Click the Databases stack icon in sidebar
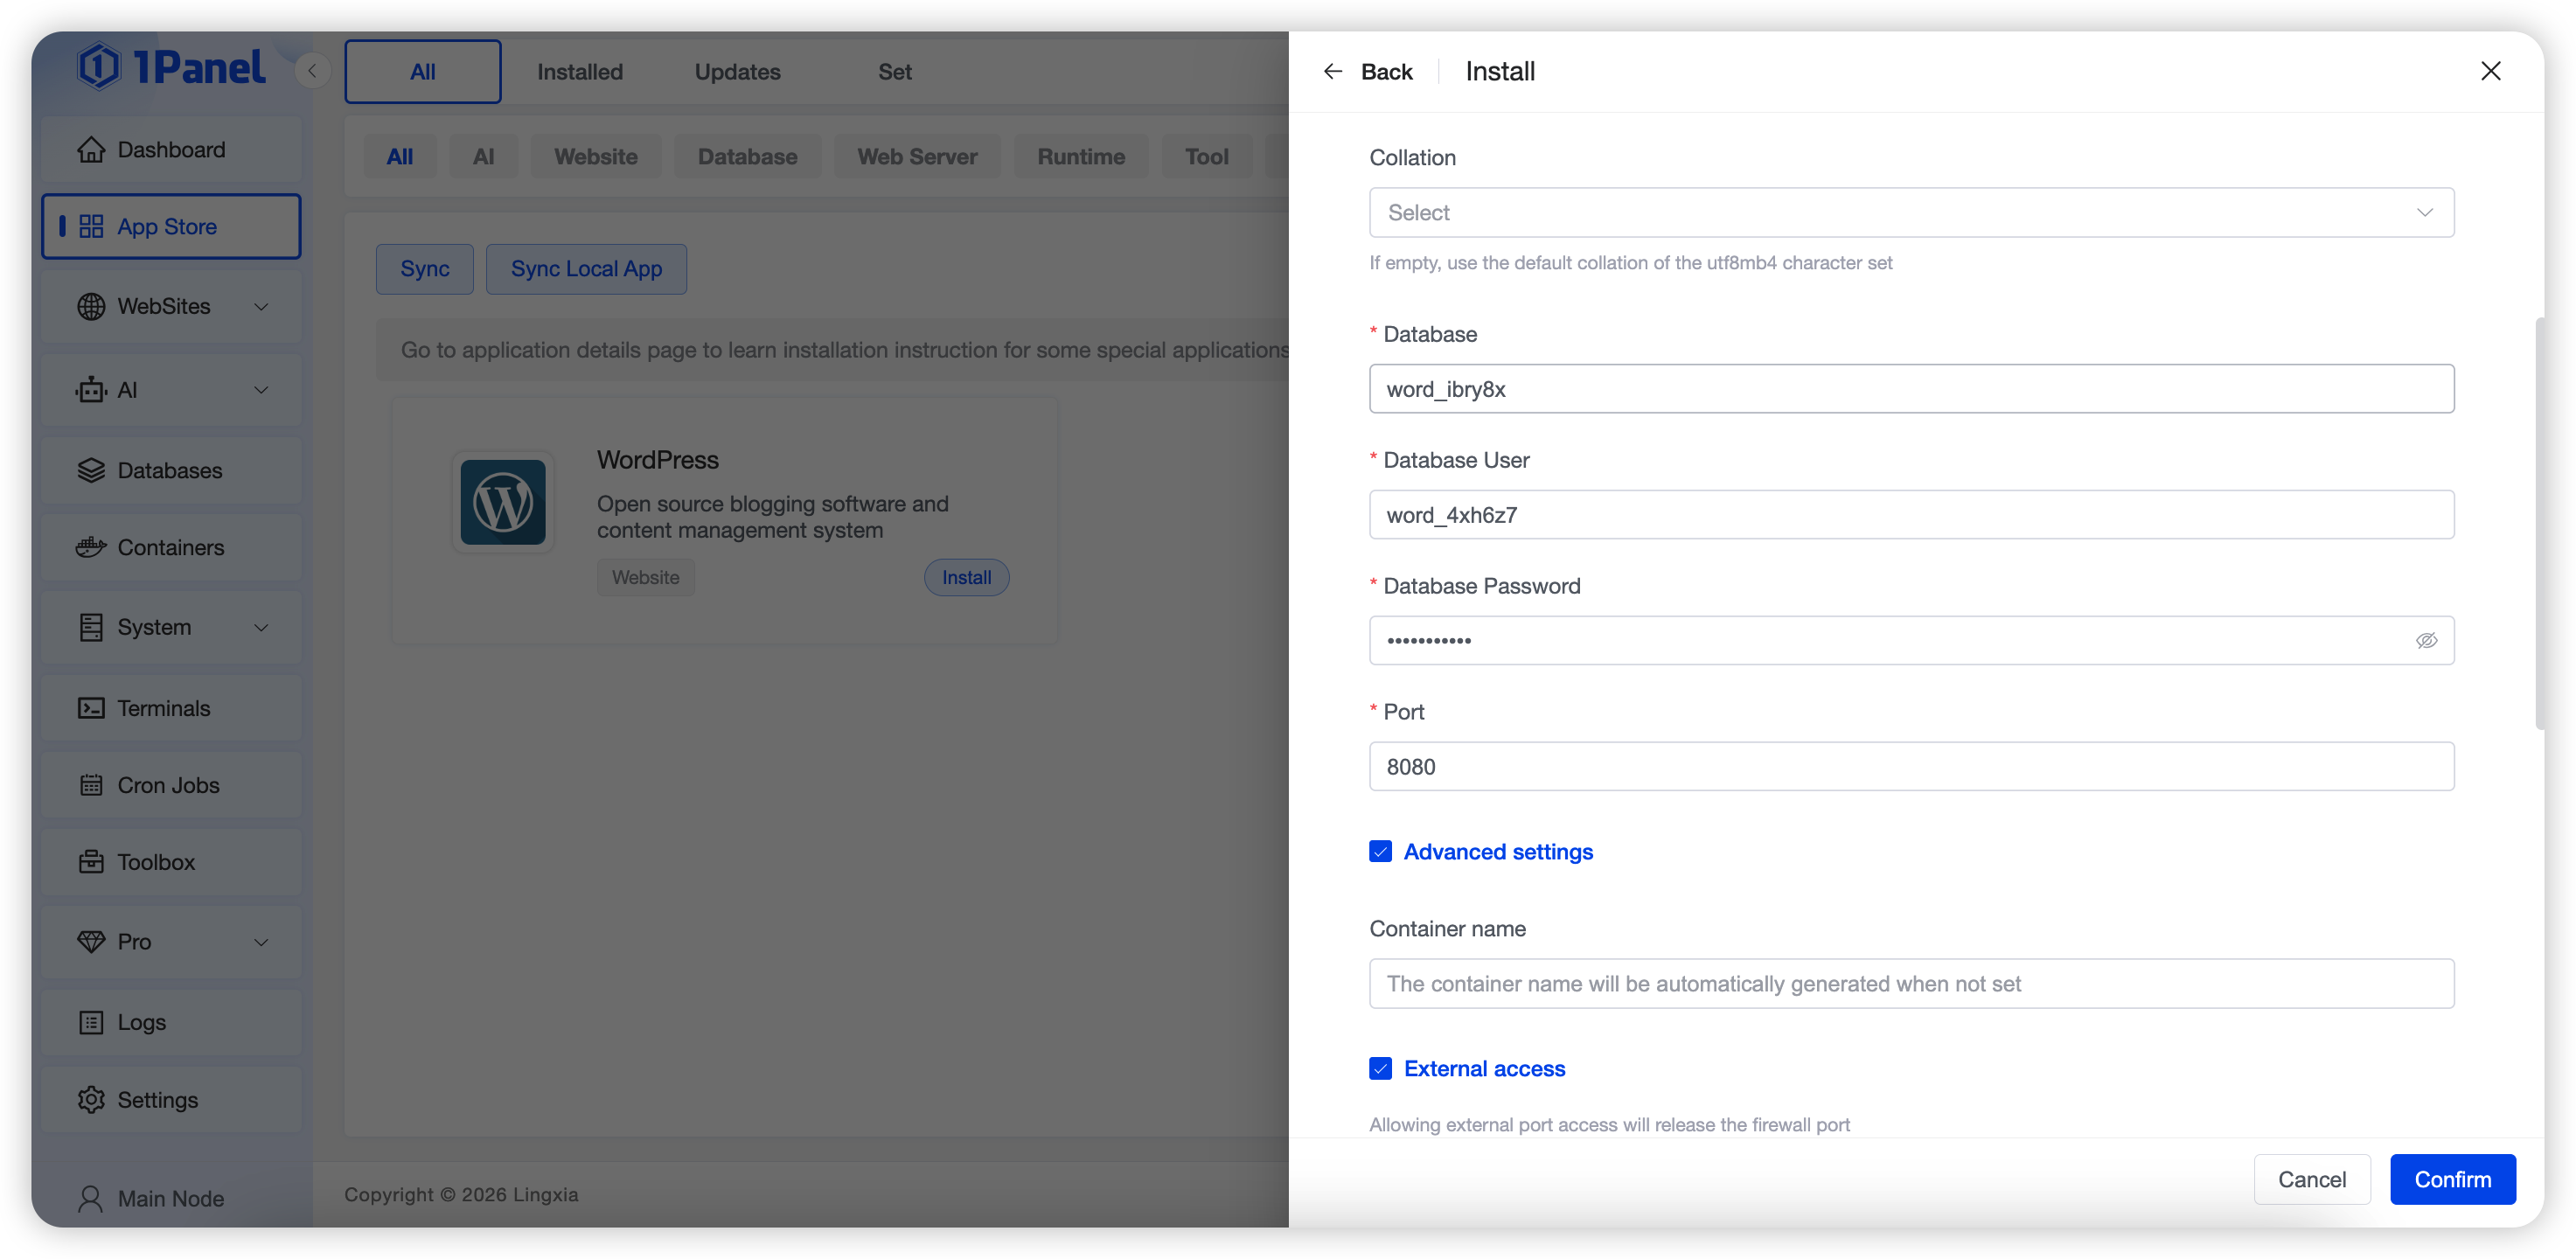 coord(91,471)
